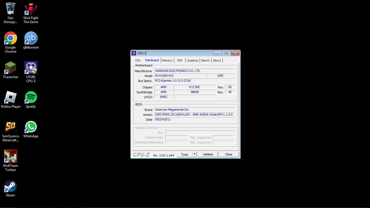Image resolution: width=370 pixels, height=208 pixels.
Task: Click the Validate button
Action: pos(208,154)
